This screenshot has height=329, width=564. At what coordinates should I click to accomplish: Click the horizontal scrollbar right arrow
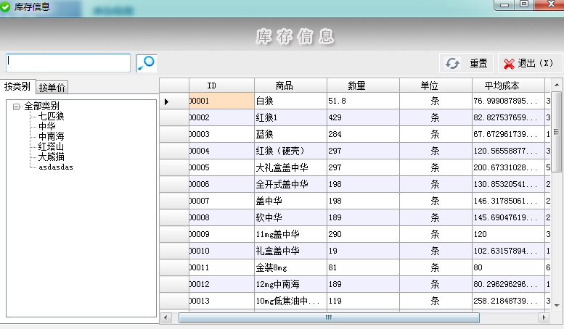click(540, 318)
